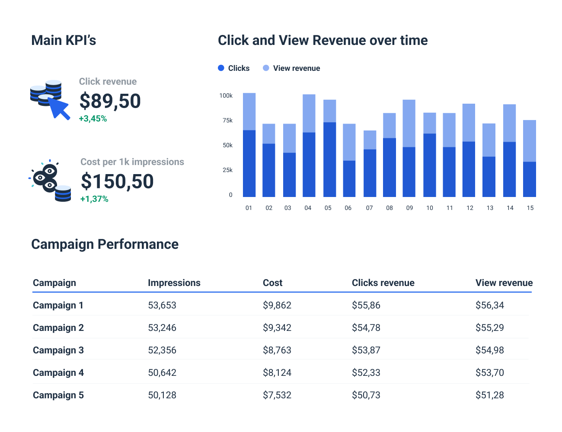Screen dimensions: 562x432
Task: Open Campaign 5 details
Action: coord(58,395)
